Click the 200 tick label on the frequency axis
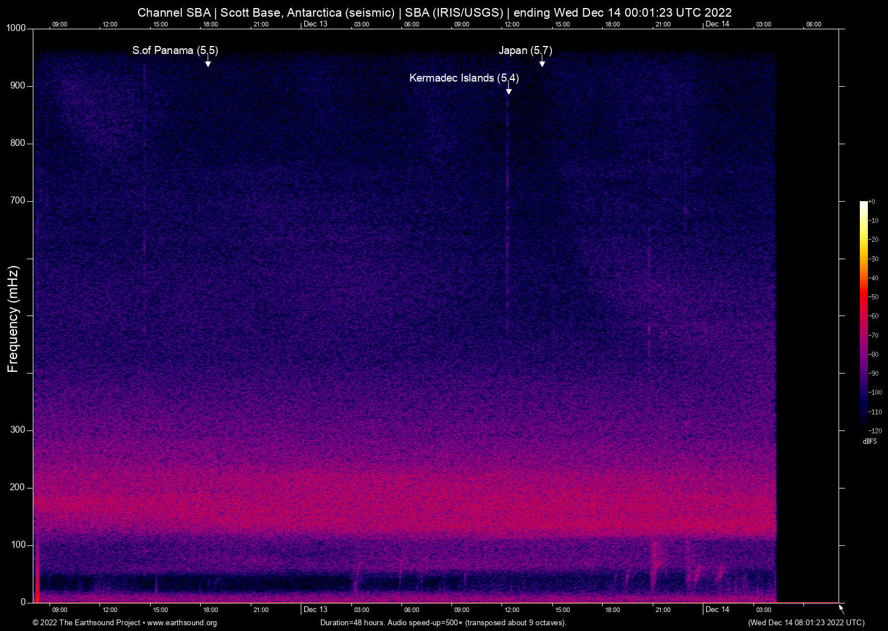888x631 pixels. 18,487
